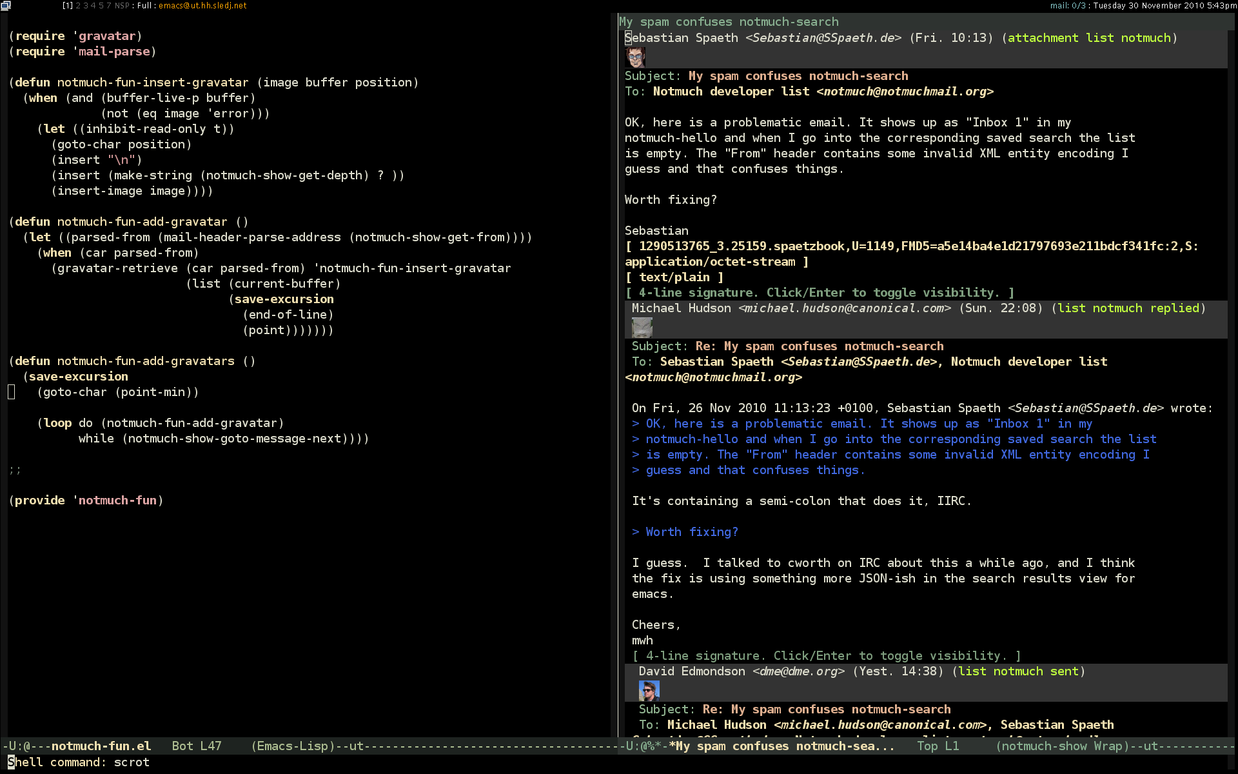Click the mail: 0/3 status indicator
The width and height of the screenshot is (1238, 774).
tap(1068, 6)
